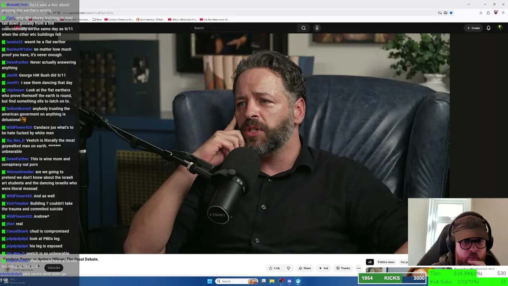The width and height of the screenshot is (508, 286).
Task: Click username Unjclesam in chat
Action: point(15,90)
